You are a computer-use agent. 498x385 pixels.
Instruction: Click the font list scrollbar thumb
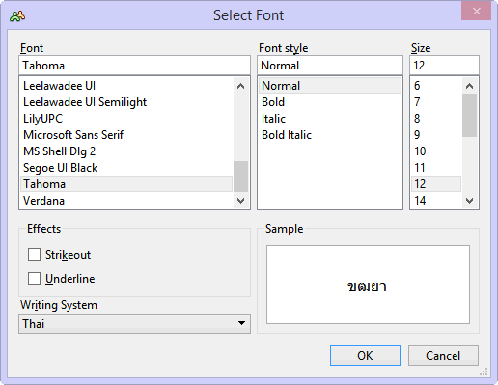point(240,177)
